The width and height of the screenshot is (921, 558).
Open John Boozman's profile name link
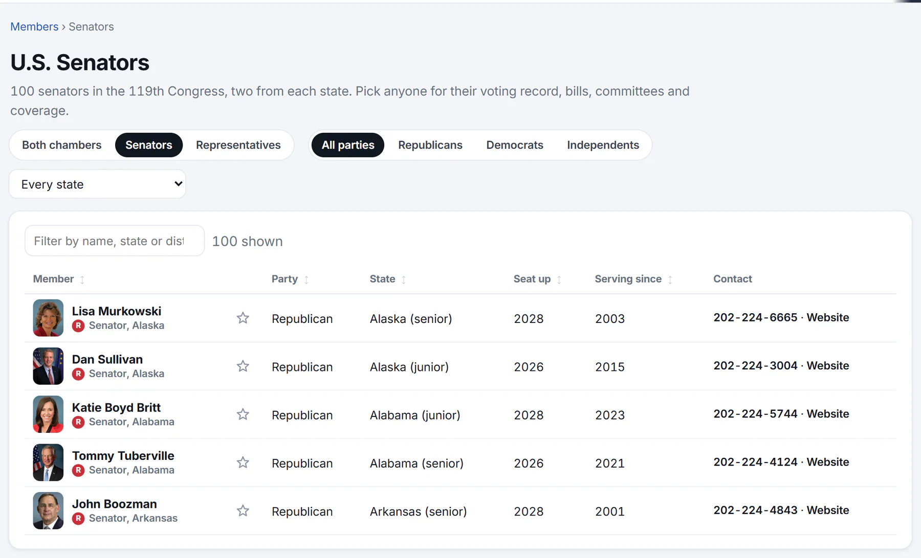pos(115,504)
